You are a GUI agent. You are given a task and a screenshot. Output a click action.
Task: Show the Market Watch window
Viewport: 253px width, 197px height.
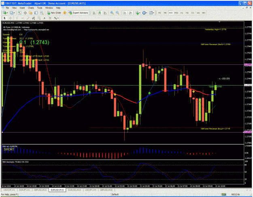pos(20,13)
